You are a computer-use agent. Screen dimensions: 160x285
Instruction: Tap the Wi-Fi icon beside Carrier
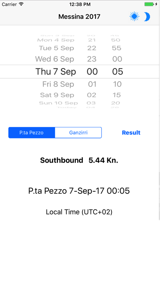[x=21, y=4]
